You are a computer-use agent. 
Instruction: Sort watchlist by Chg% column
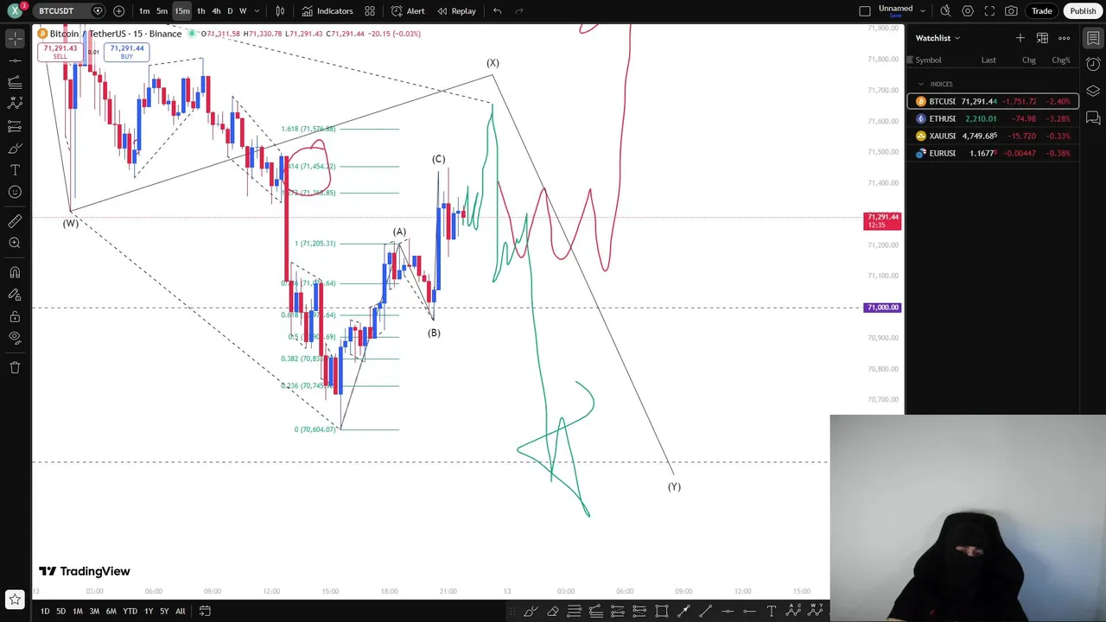[1060, 60]
